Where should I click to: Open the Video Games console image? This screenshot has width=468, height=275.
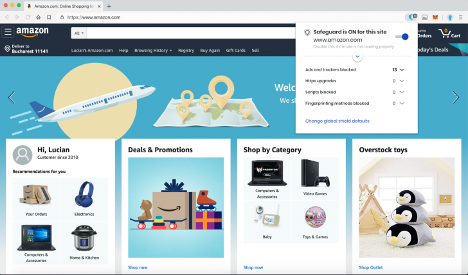315,173
